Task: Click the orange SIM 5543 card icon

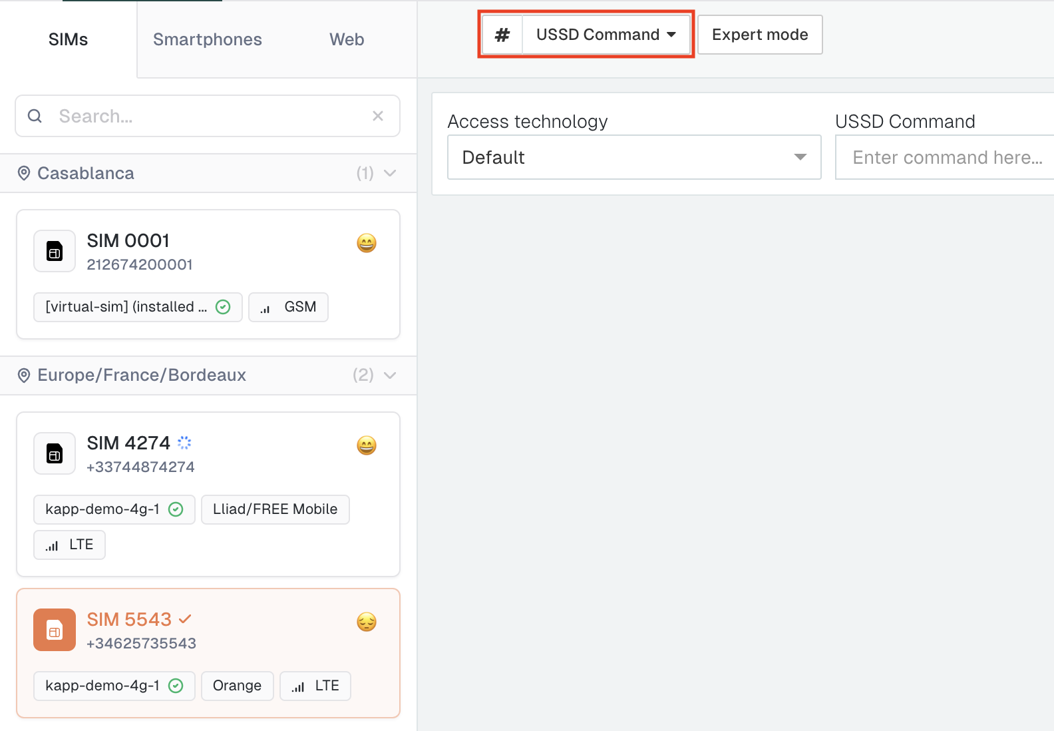Action: pyautogui.click(x=55, y=630)
